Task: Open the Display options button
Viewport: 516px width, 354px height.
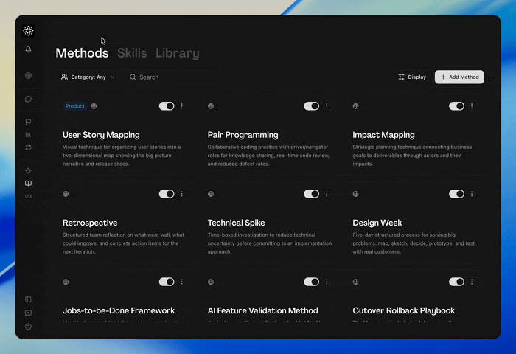Action: (x=412, y=77)
